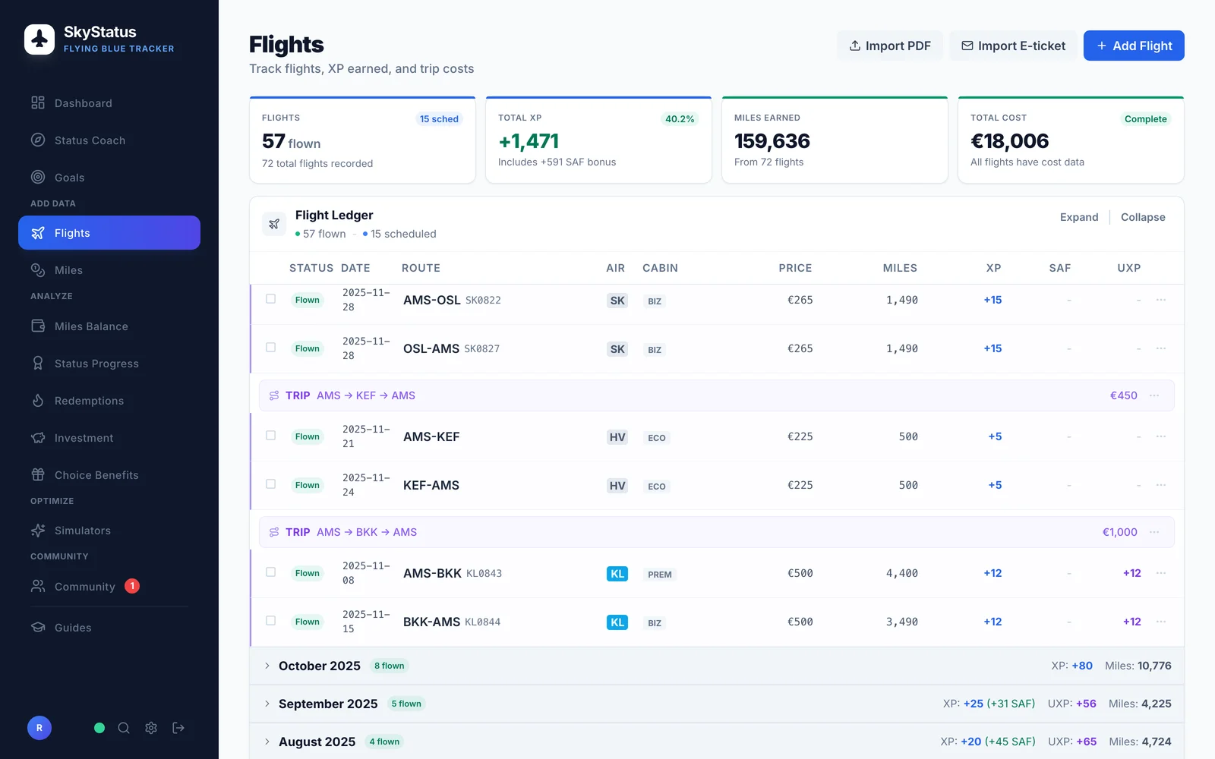Click the red Community notification badge

coord(132,586)
